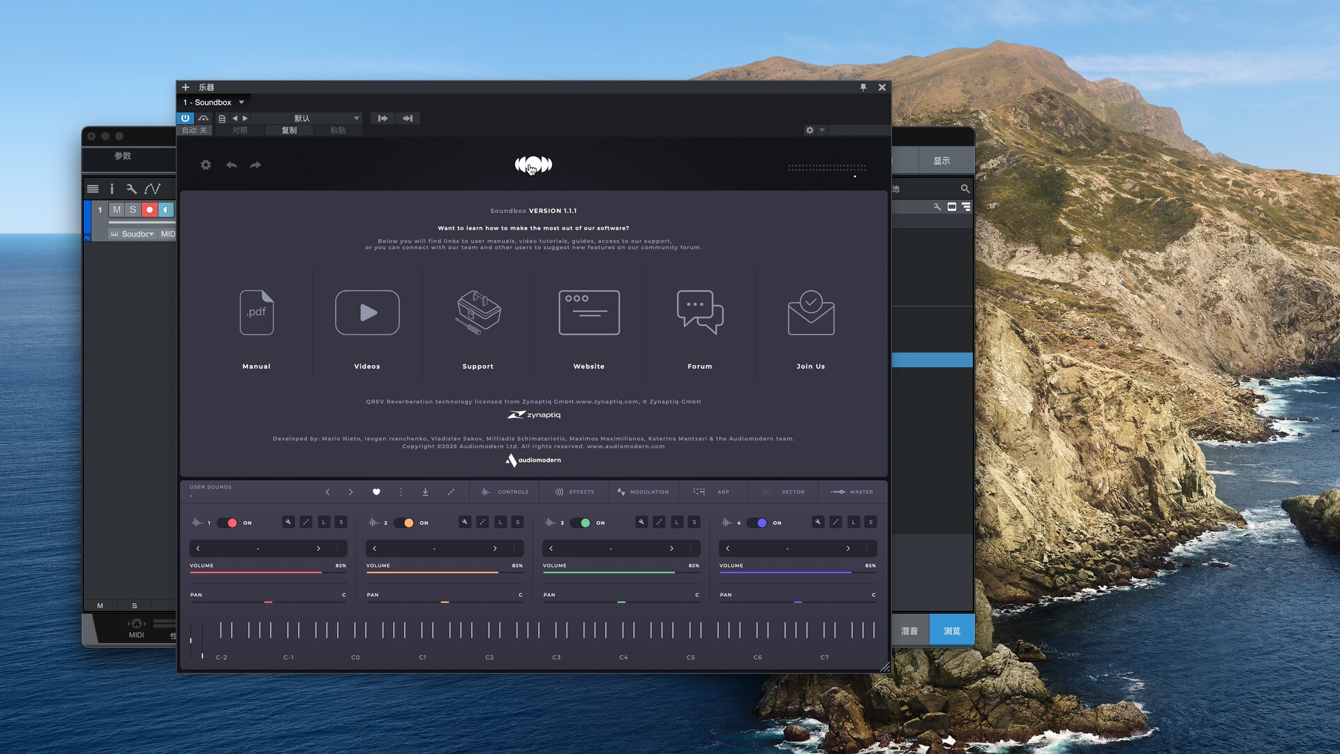Image resolution: width=1340 pixels, height=754 pixels.
Task: Solo track 1 with the S button
Action: tap(133, 209)
